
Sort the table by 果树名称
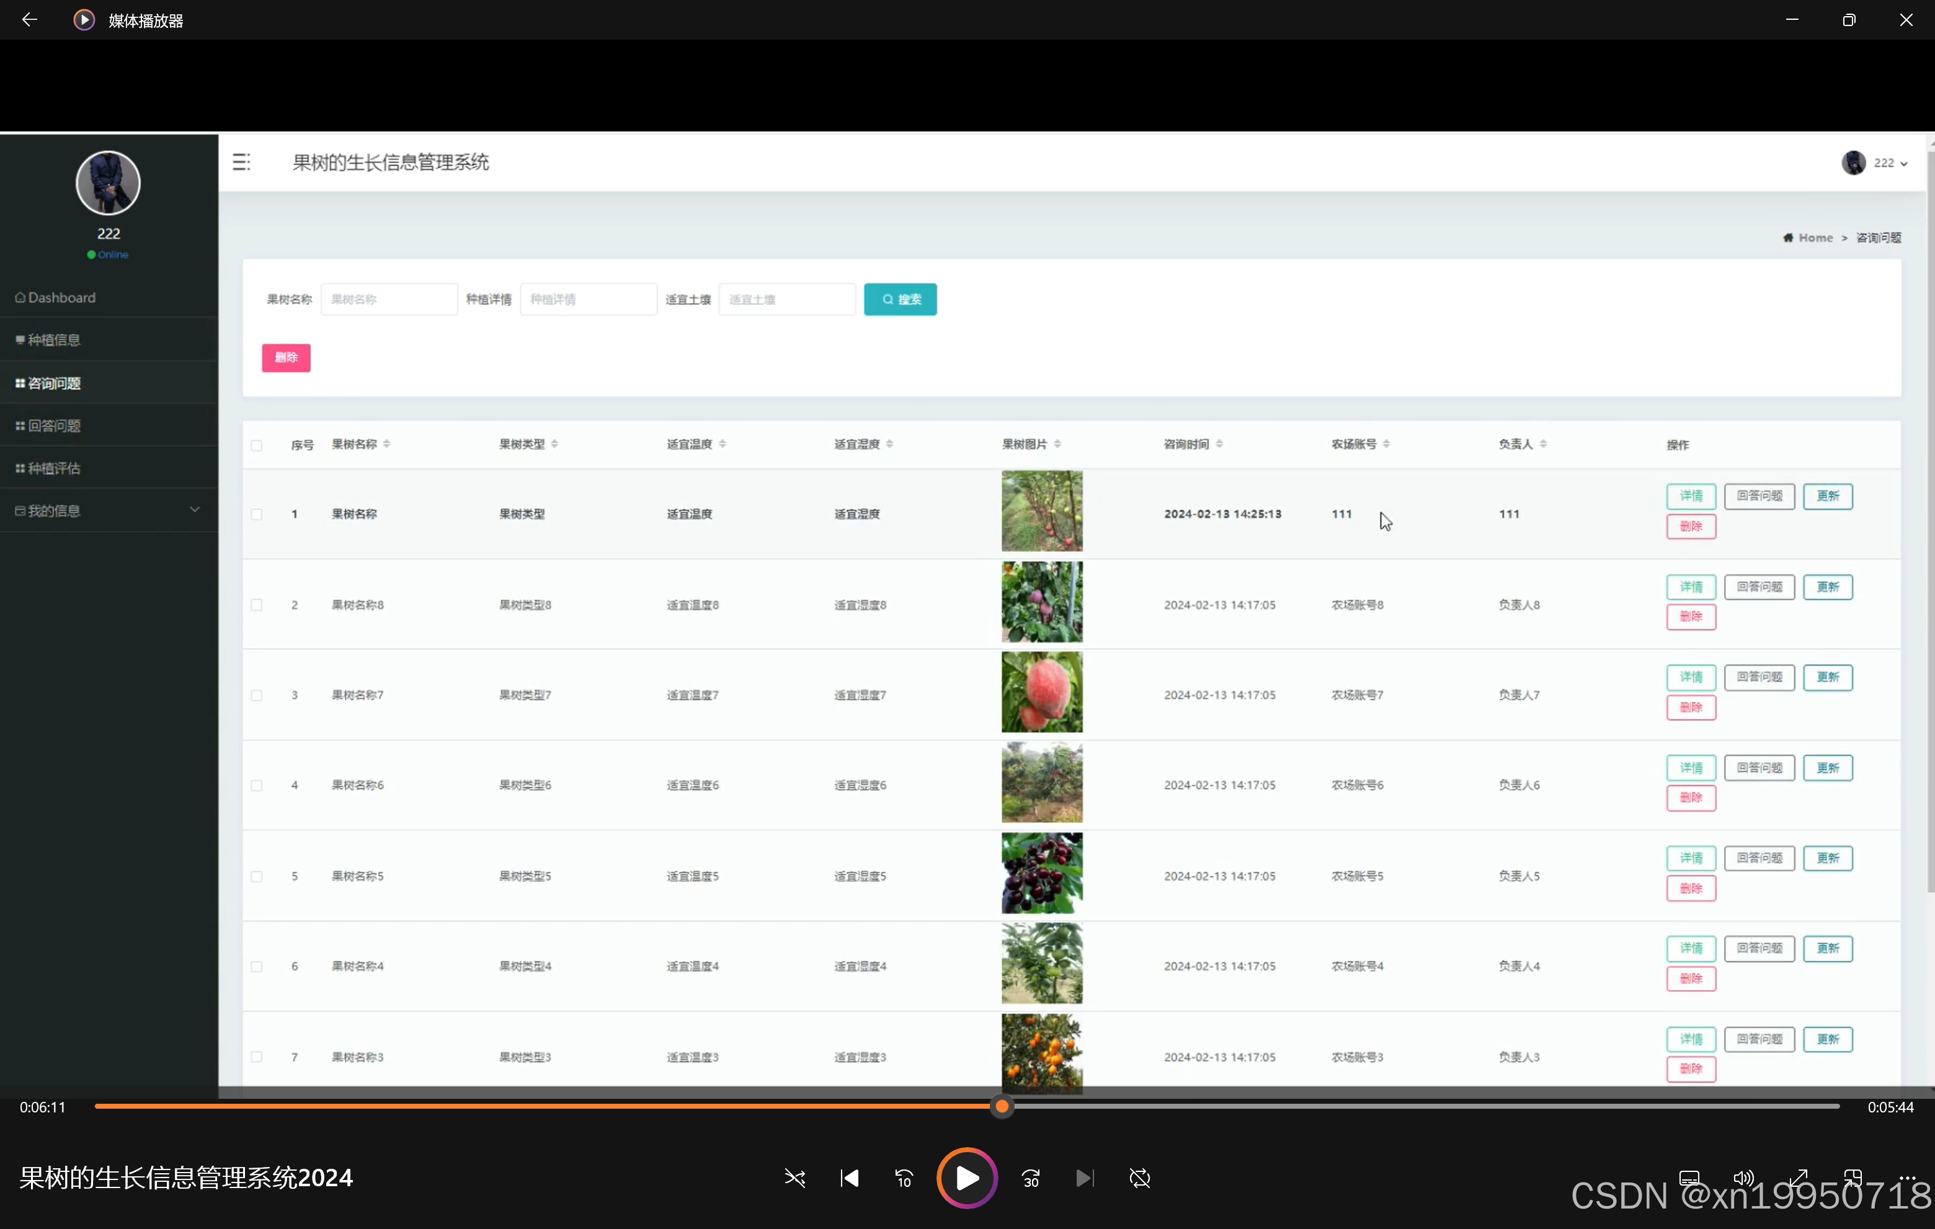(386, 444)
